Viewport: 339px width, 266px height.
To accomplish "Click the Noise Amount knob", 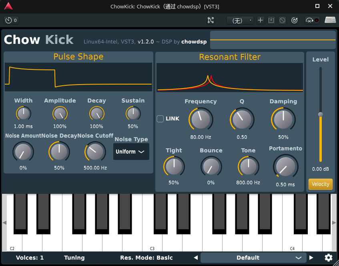I will (23, 152).
